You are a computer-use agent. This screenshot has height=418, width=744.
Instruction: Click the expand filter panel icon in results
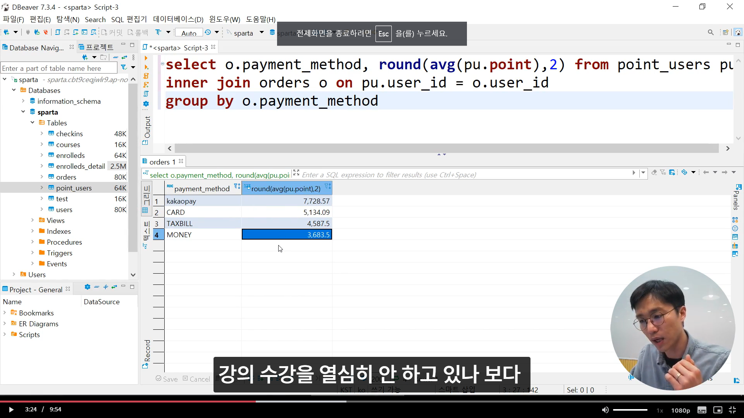(296, 173)
